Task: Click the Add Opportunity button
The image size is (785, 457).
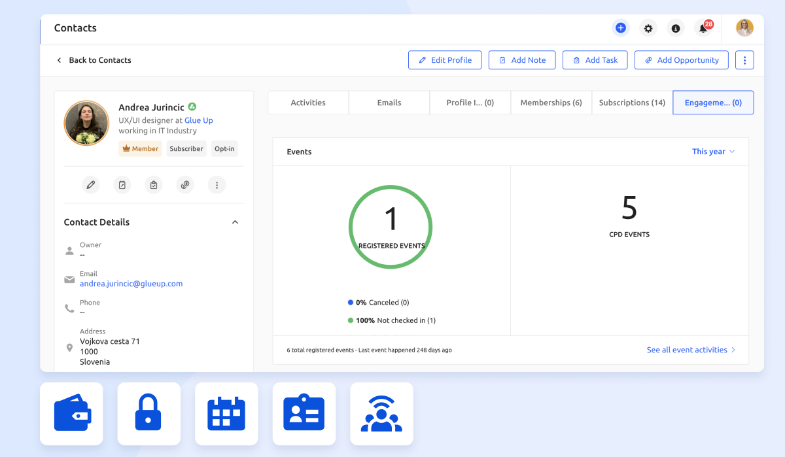Action: tap(681, 60)
